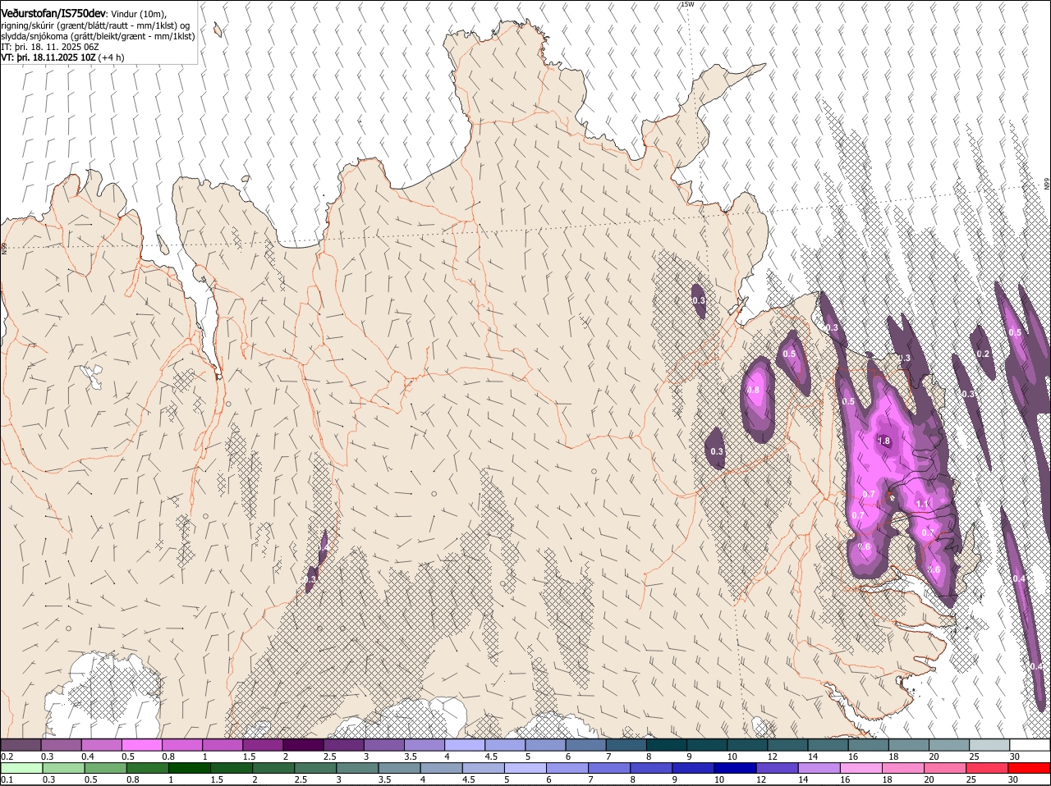Select the lower legend swatch starting at 0.3

pos(63,768)
